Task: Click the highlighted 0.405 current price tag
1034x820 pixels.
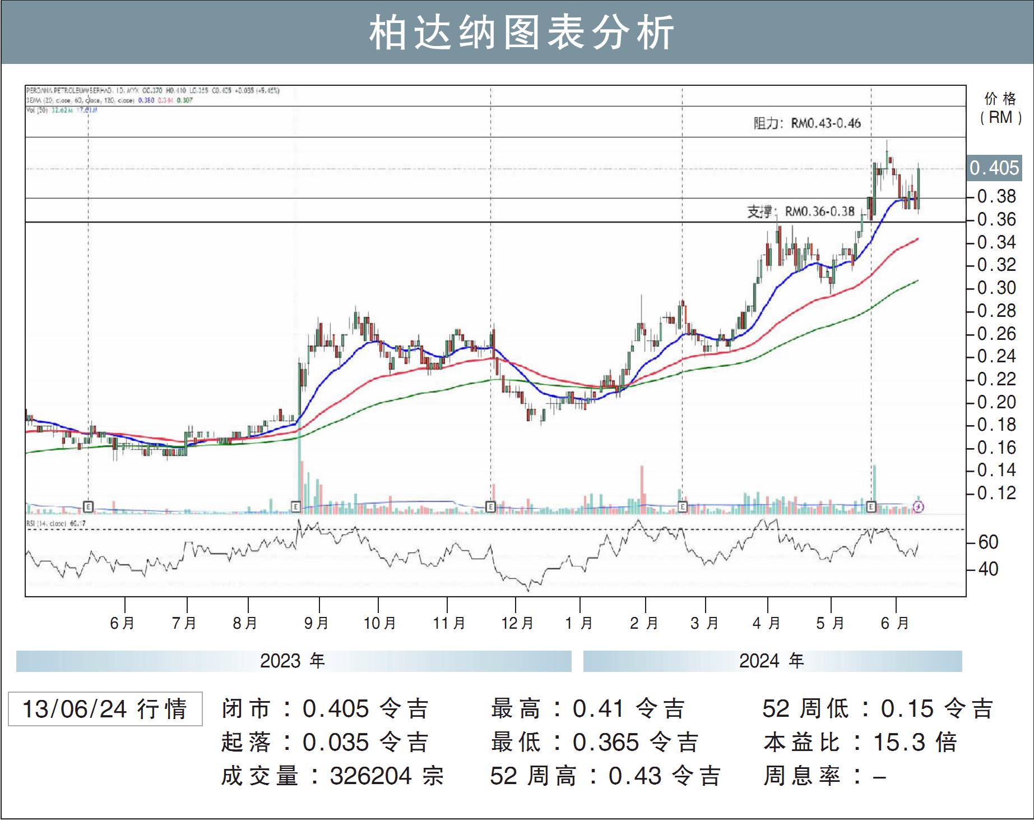Action: [995, 168]
